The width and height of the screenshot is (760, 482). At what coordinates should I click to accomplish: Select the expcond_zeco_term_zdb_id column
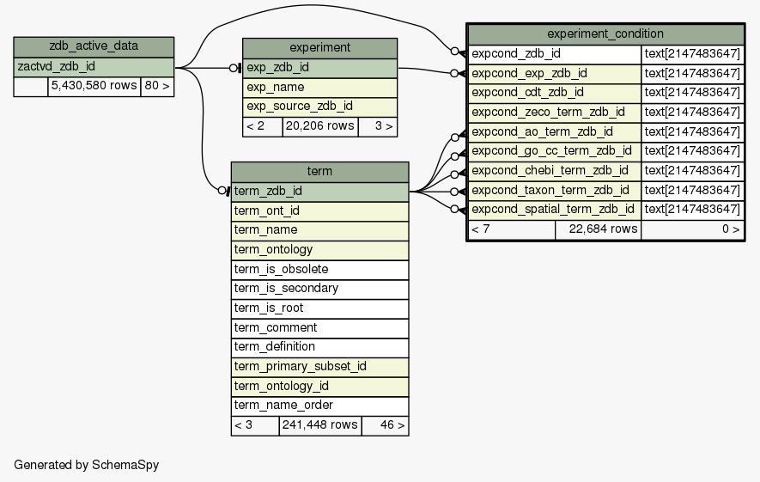(555, 112)
